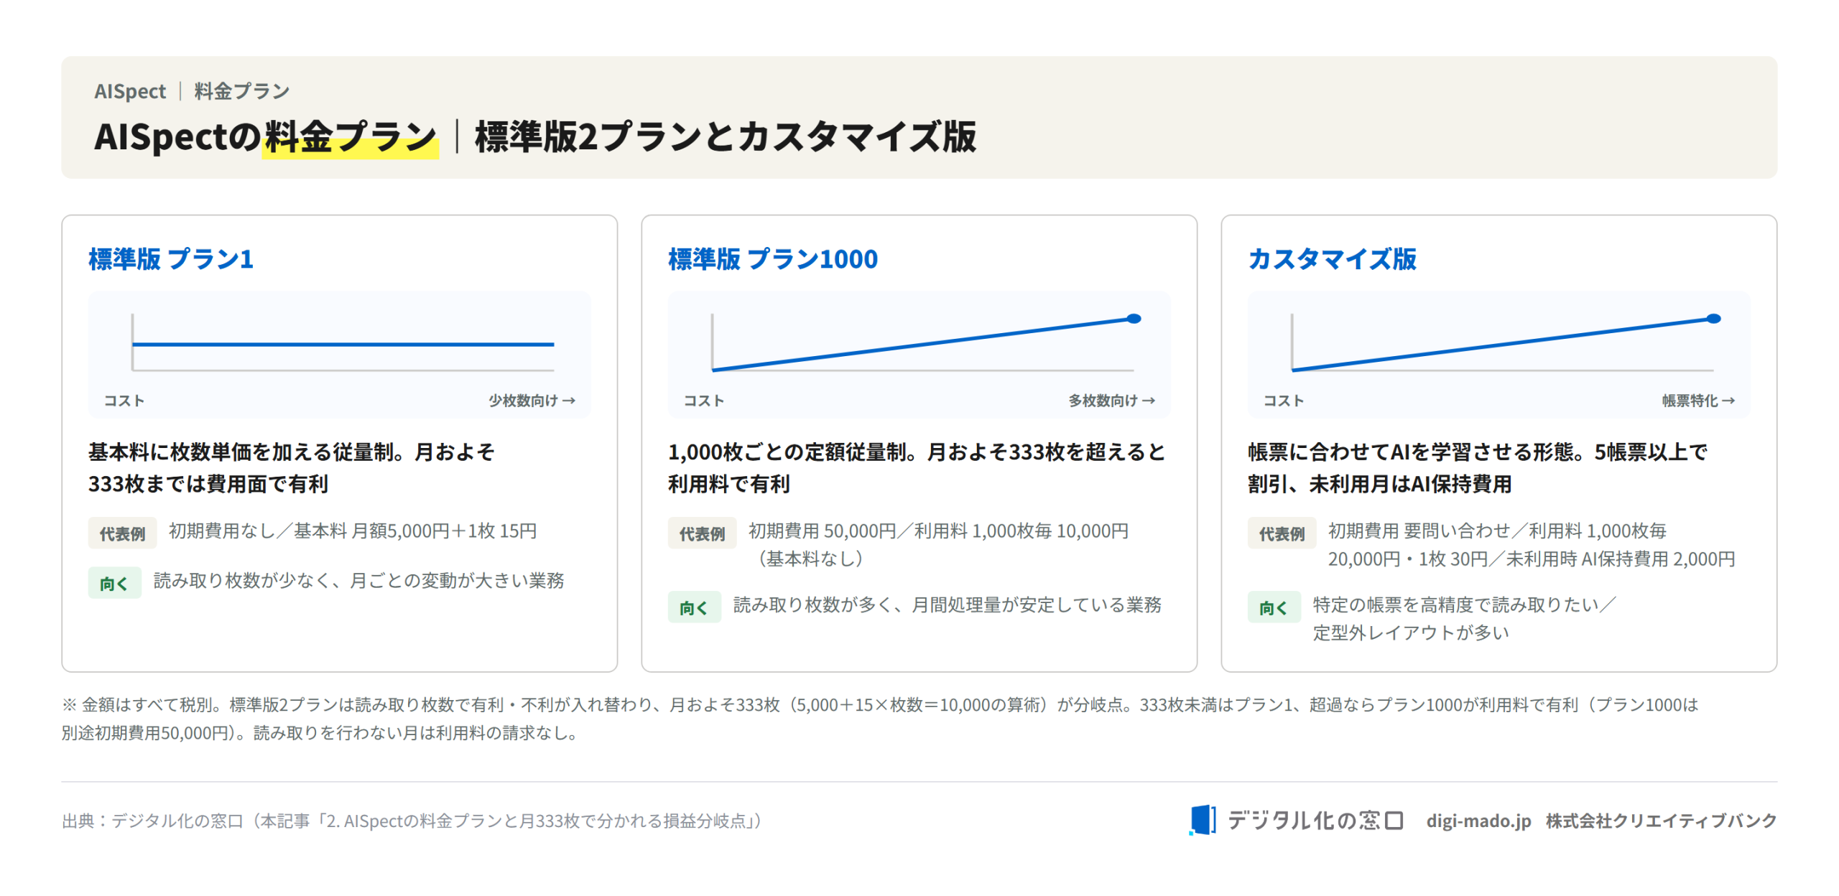Click text 初期費用 50,000円／利用料 1,000枚毎 10,000円
The image size is (1839, 896).
938,531
